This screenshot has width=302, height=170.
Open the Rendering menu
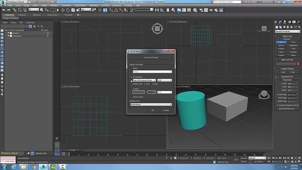(x=93, y=6)
